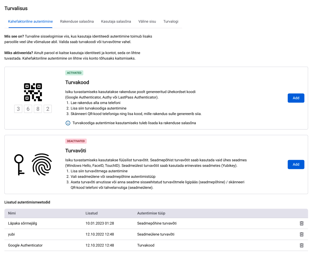
Task: Click the Nimi column header
Action: point(12,213)
